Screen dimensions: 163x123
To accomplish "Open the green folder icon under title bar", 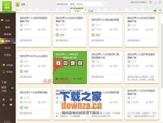I will coord(155,10).
